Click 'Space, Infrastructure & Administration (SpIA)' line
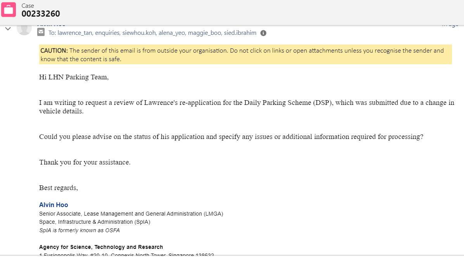The image size is (464, 257). click(x=95, y=222)
